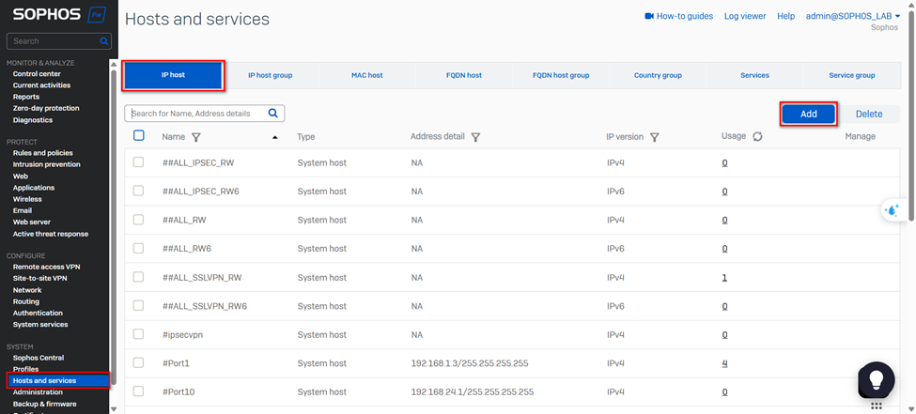Click the sort arrow in Name column
Screen dimensions: 916x414
pyautogui.click(x=275, y=138)
